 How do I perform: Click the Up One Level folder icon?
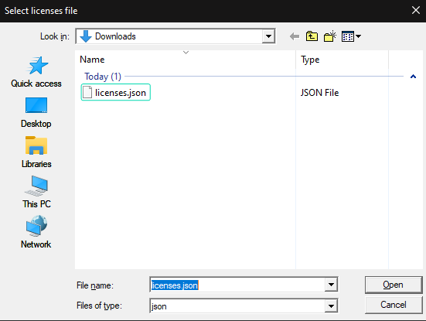pyautogui.click(x=312, y=36)
